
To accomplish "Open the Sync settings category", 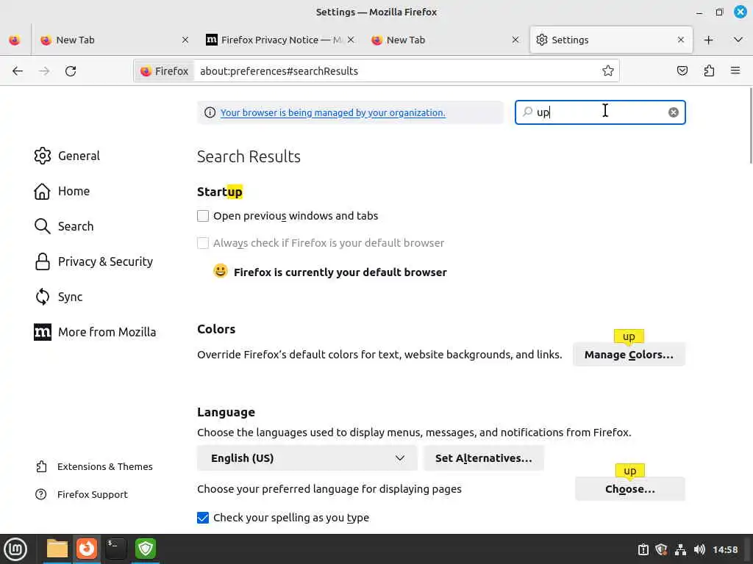I will pyautogui.click(x=59, y=297).
